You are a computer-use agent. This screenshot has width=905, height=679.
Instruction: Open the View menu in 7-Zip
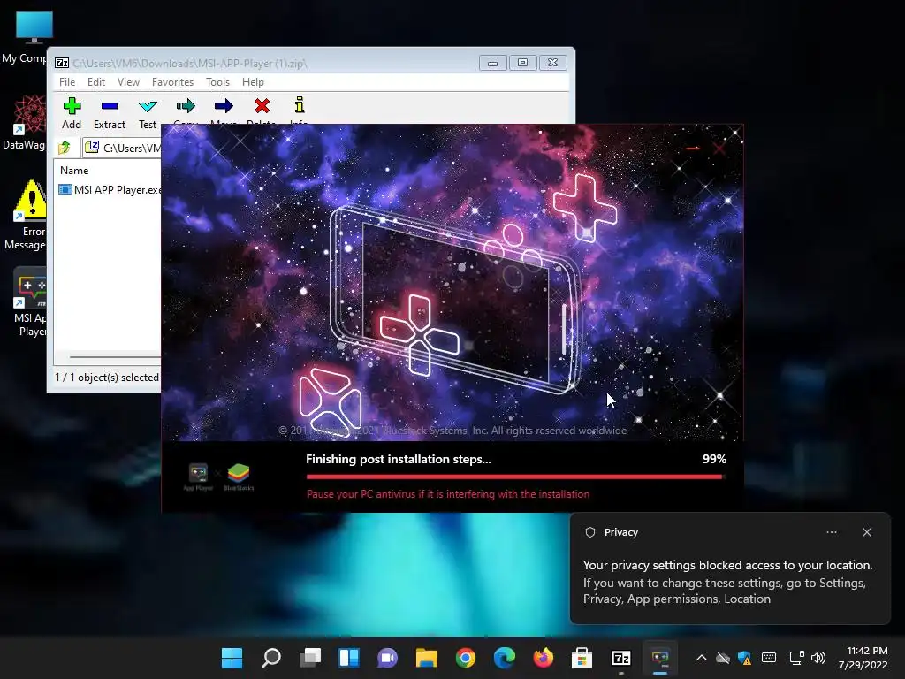coord(128,82)
